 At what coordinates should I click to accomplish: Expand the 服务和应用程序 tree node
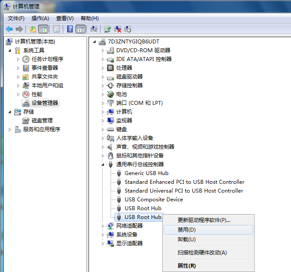click(x=10, y=129)
